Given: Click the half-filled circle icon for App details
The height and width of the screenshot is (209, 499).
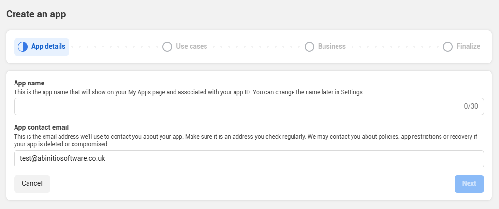Looking at the screenshot, I should click(x=23, y=47).
